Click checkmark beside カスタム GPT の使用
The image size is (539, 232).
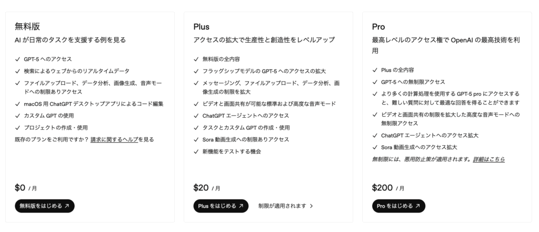[x=18, y=116]
